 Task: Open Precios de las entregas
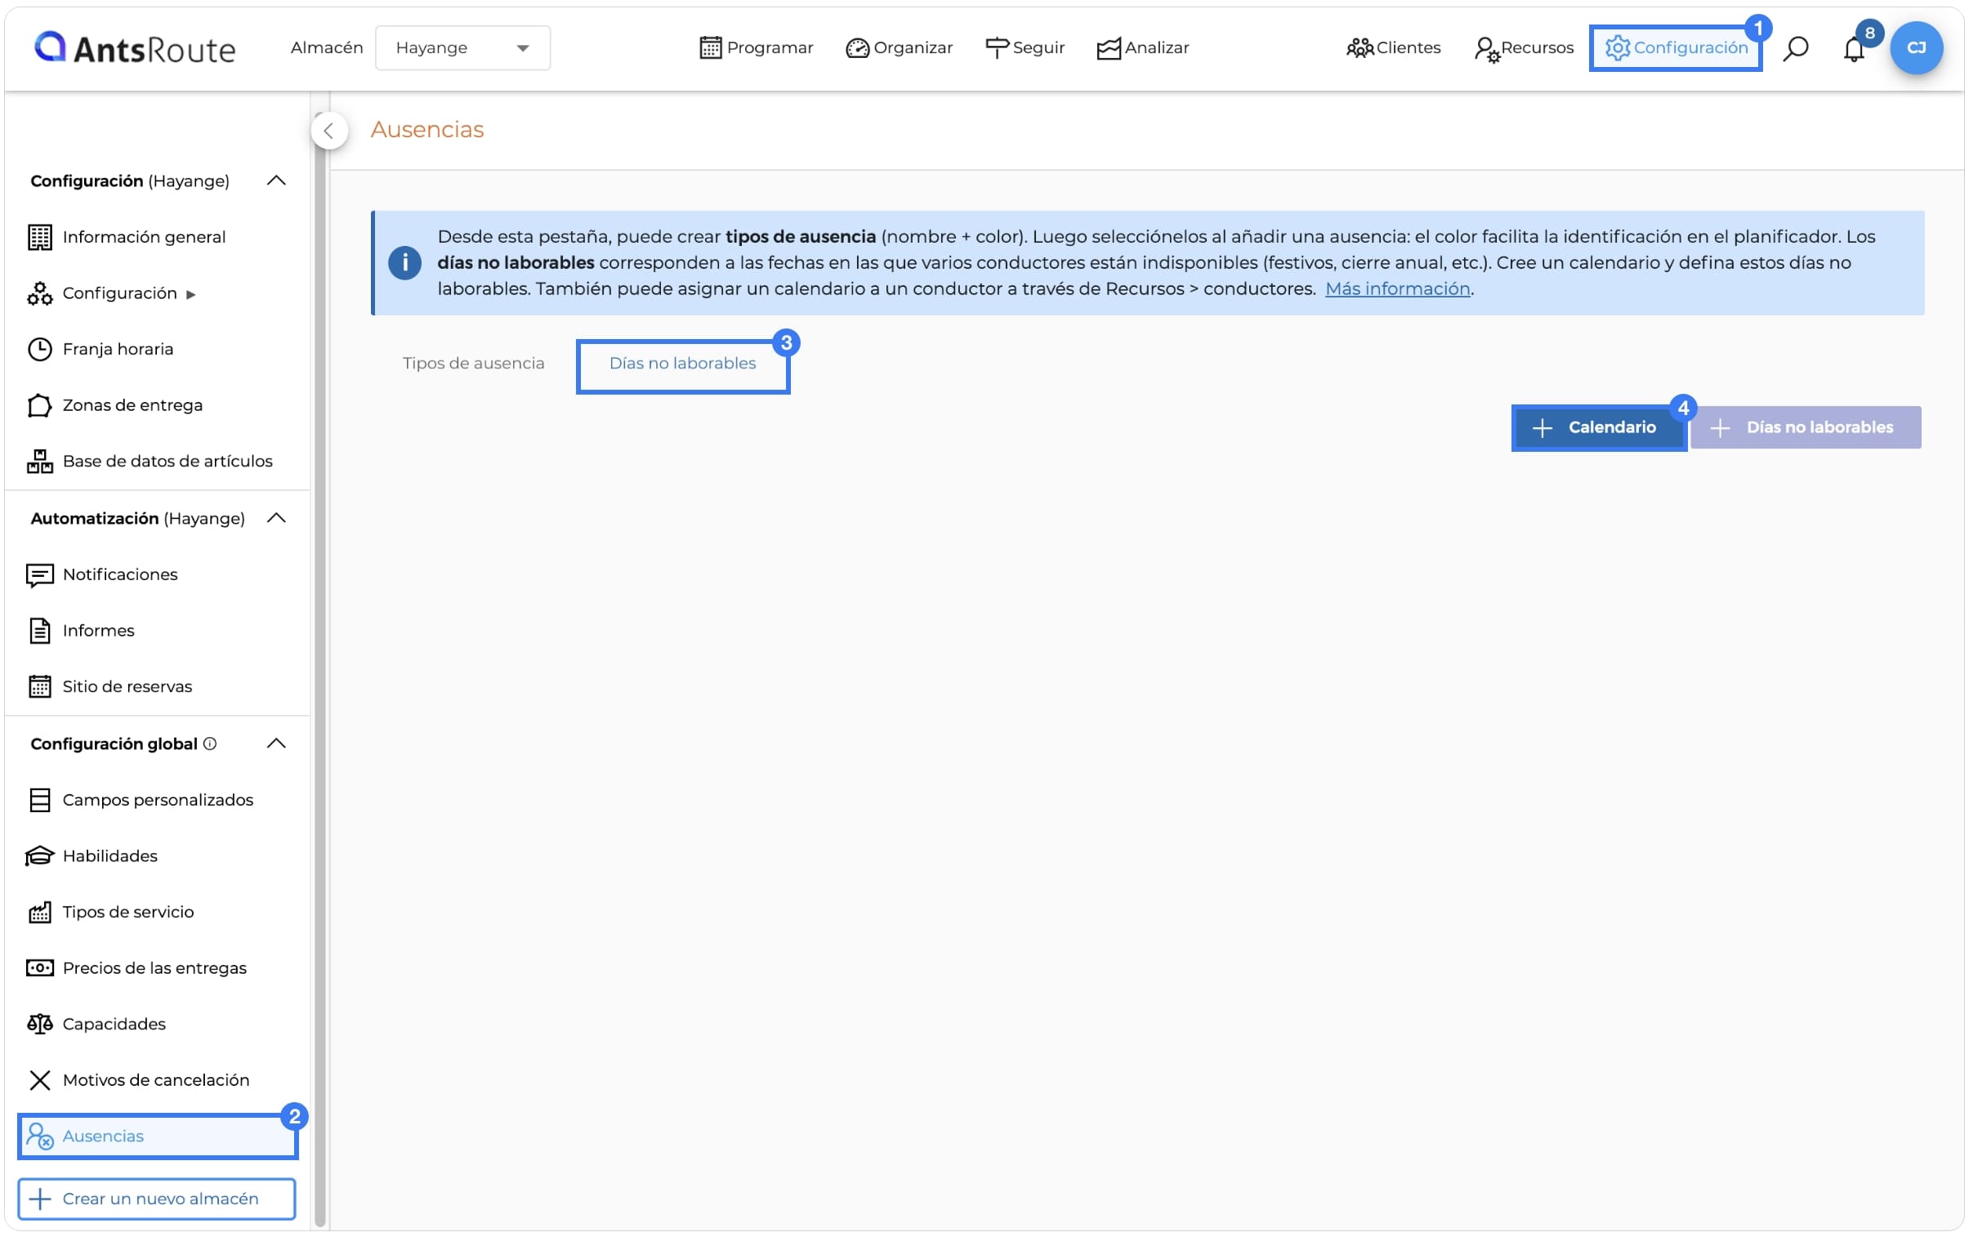tap(154, 968)
